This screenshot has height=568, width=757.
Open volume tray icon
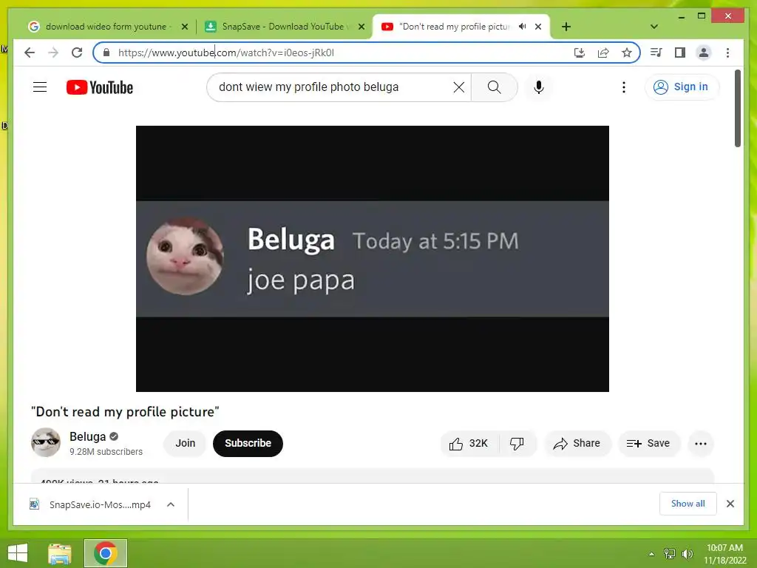687,553
